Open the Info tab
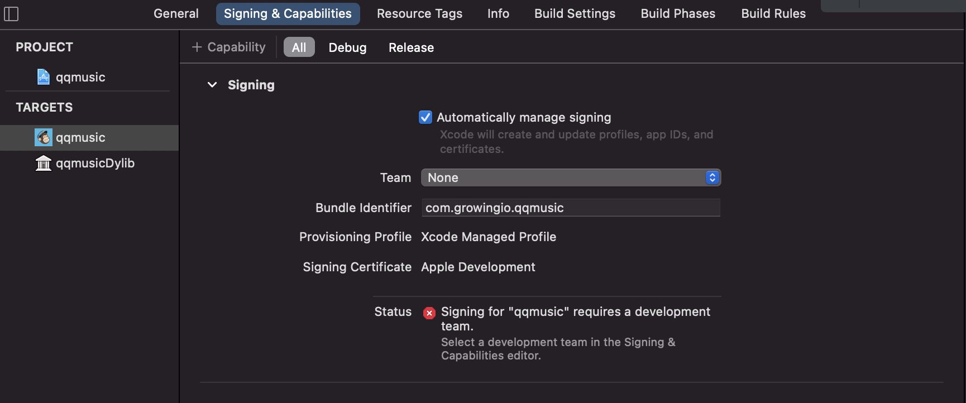This screenshot has width=966, height=403. click(x=498, y=13)
